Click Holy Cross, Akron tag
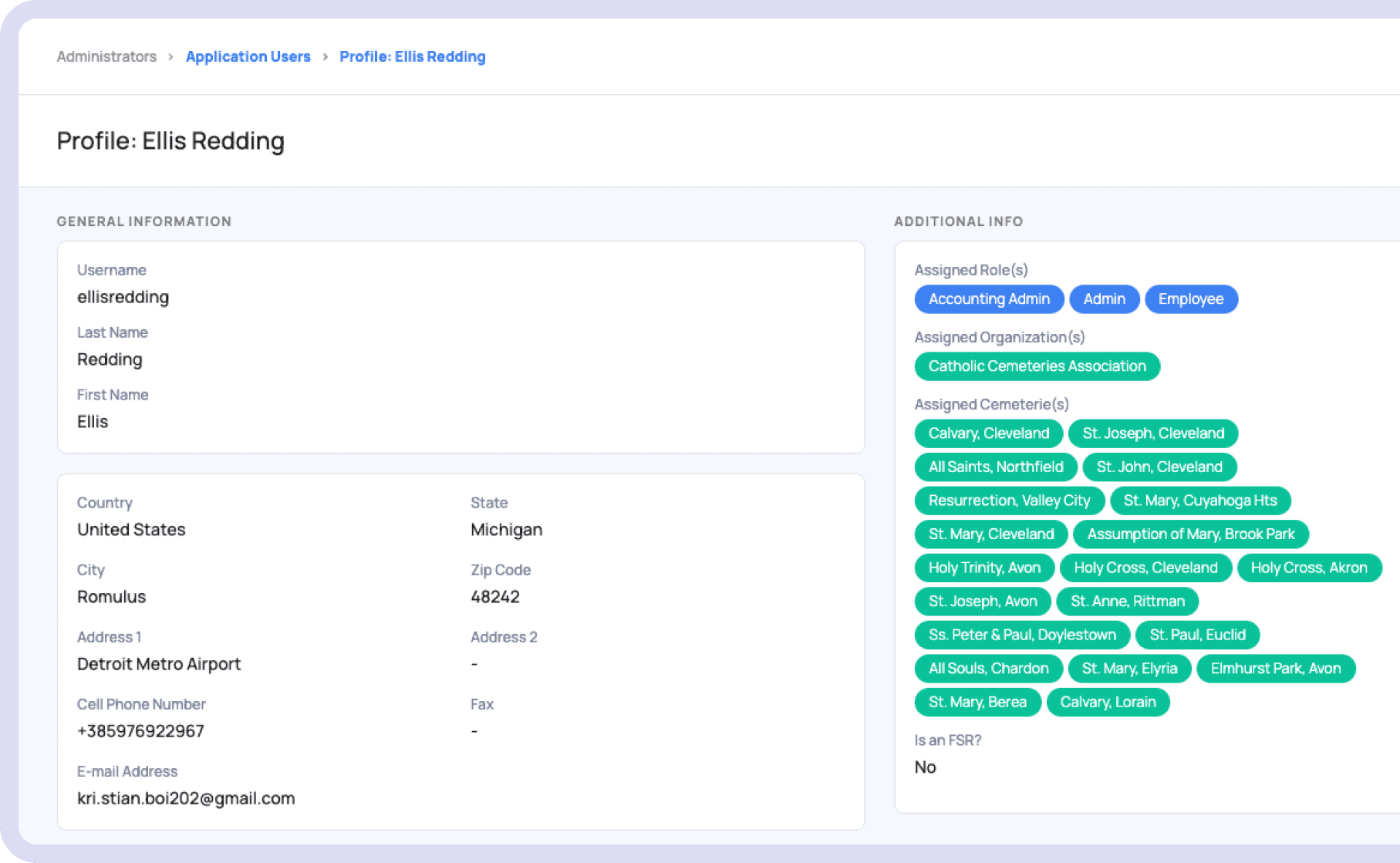 (x=1309, y=568)
